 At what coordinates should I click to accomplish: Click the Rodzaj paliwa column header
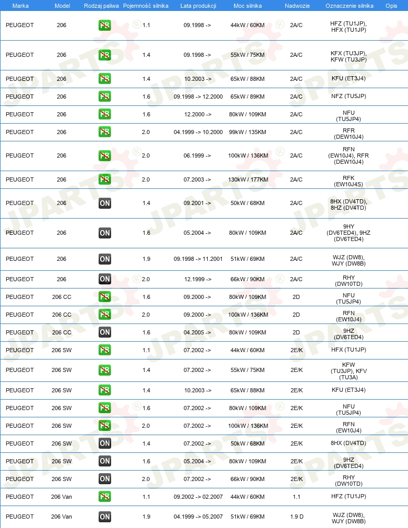coord(101,6)
